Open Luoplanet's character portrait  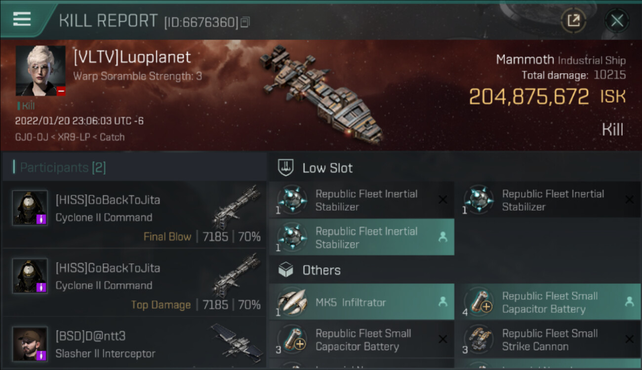[40, 71]
